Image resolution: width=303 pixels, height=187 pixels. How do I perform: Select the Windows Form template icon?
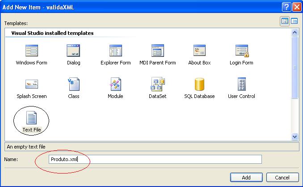click(x=32, y=51)
